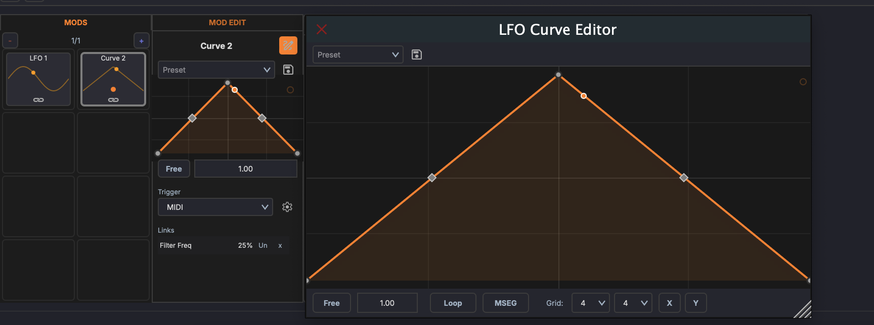Open curve editor via orange pencil icon
Image resolution: width=874 pixels, height=325 pixels.
pyautogui.click(x=288, y=45)
